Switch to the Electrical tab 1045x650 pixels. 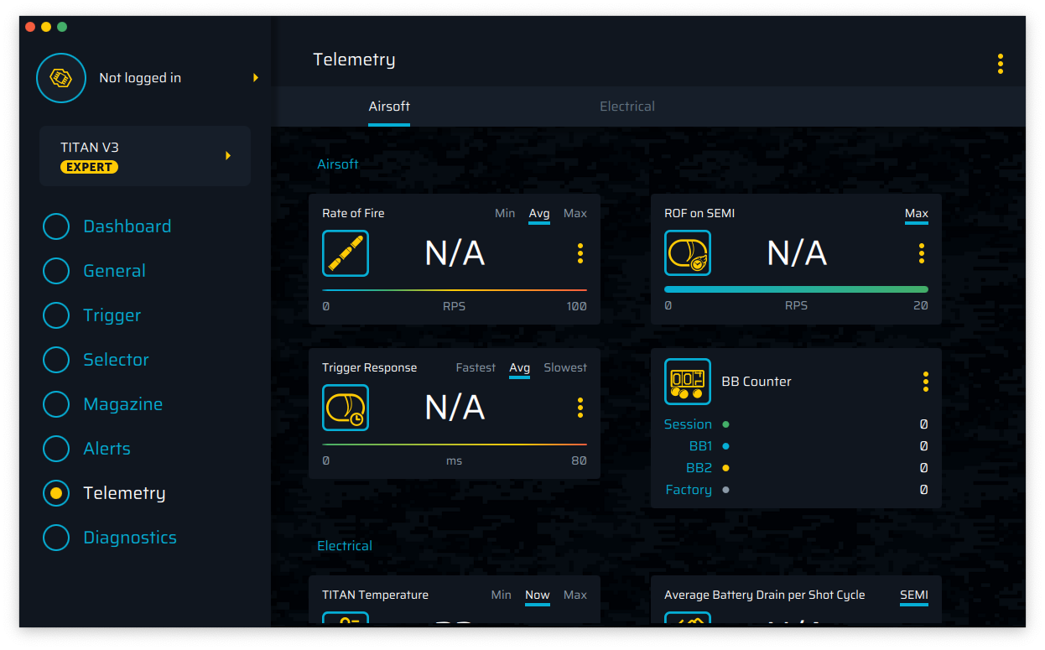click(626, 107)
